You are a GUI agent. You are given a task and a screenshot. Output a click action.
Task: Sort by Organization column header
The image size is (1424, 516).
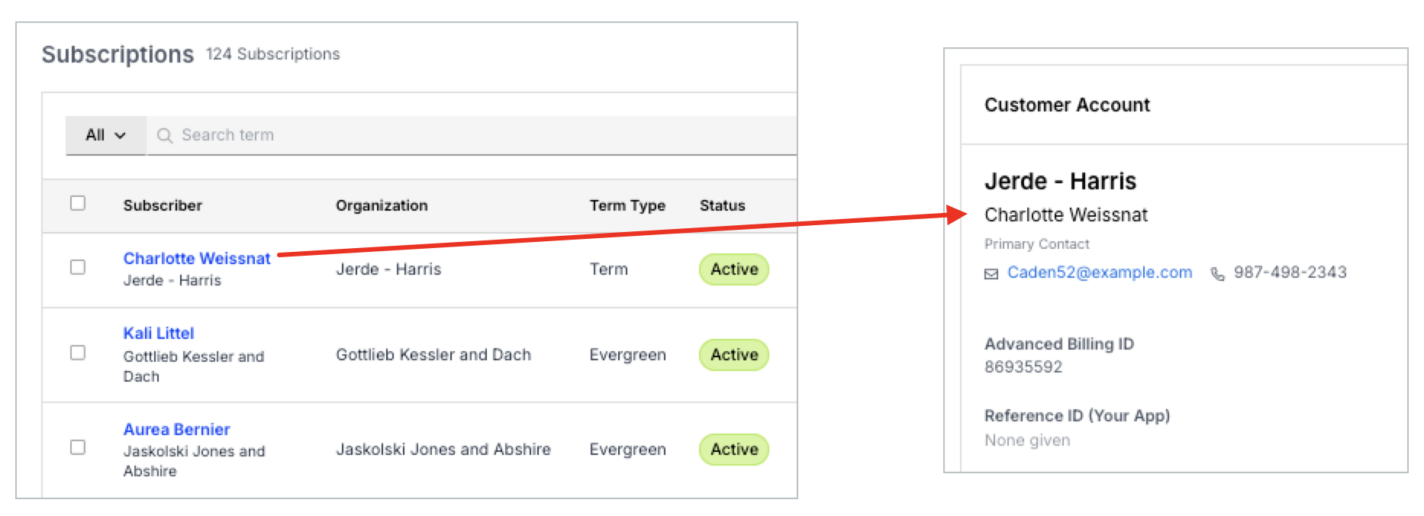pyautogui.click(x=382, y=205)
